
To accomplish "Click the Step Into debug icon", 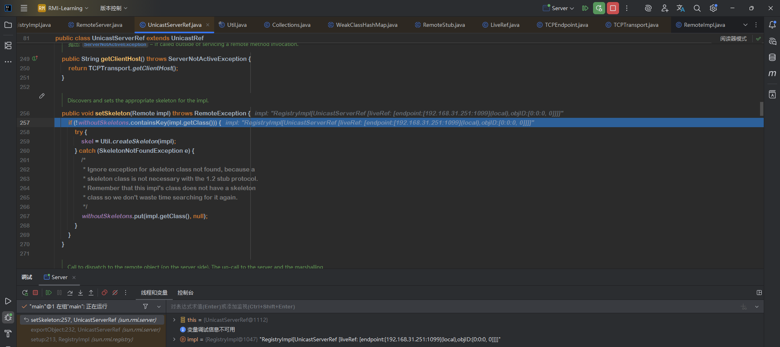I will [x=80, y=293].
